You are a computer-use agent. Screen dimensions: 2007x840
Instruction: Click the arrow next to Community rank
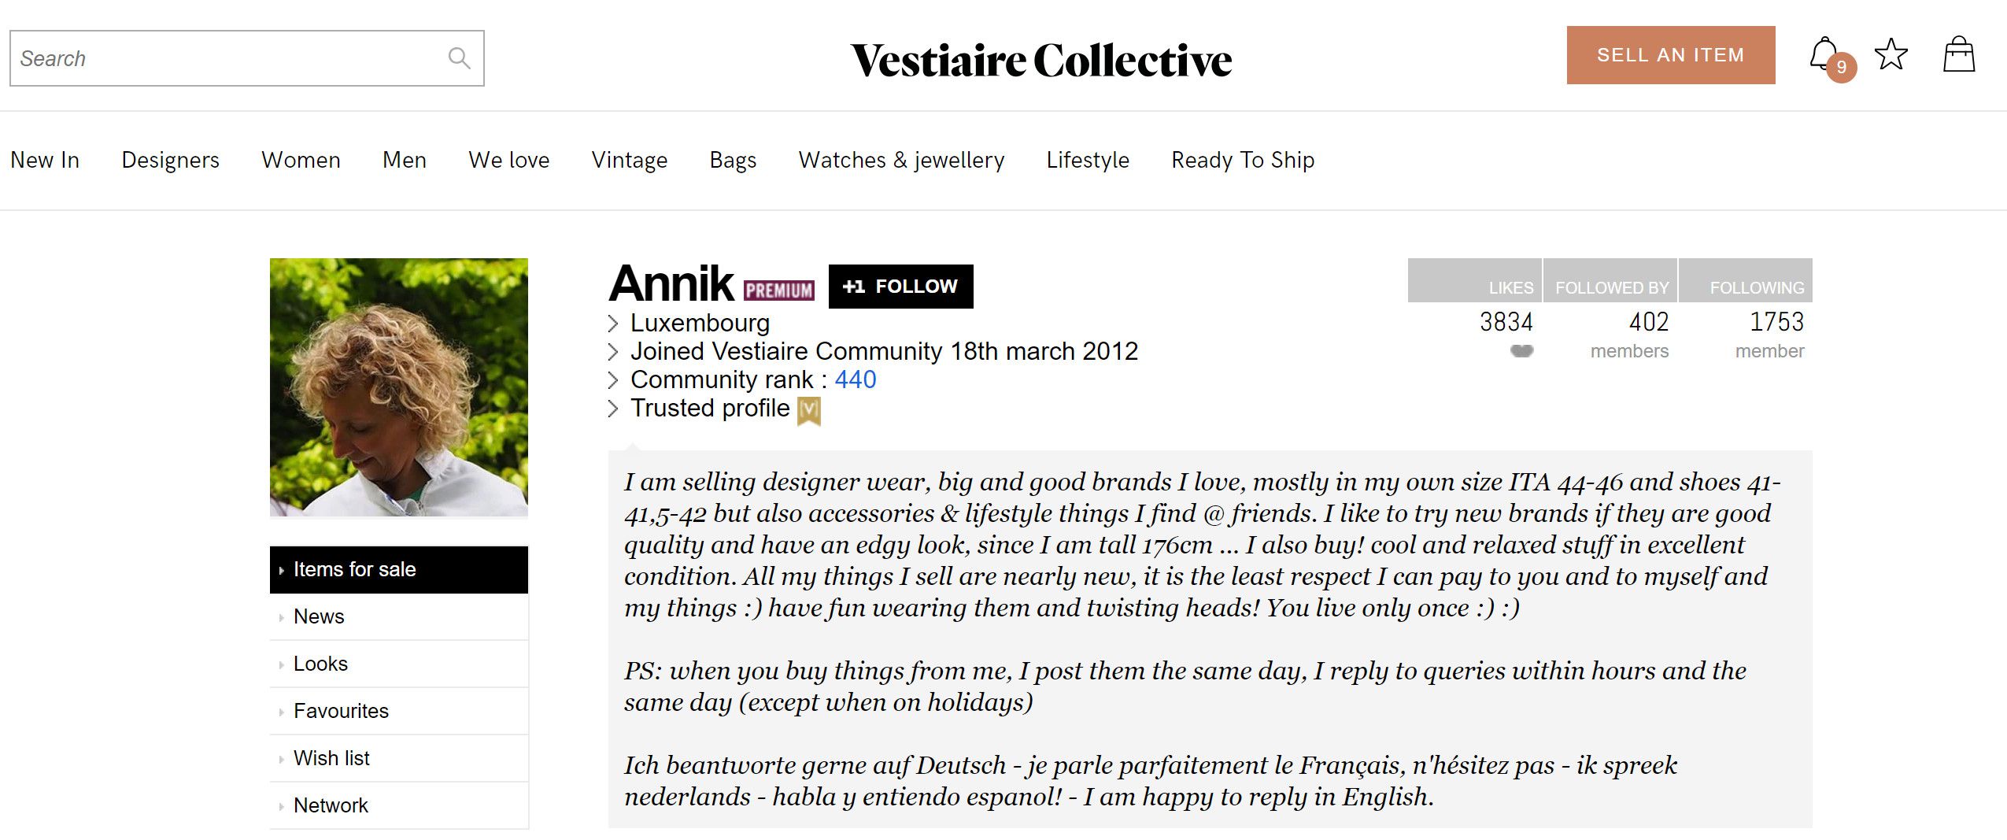[x=613, y=380]
